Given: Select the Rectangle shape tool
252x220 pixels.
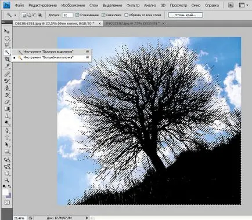Looking at the screenshot, I should [7, 152].
